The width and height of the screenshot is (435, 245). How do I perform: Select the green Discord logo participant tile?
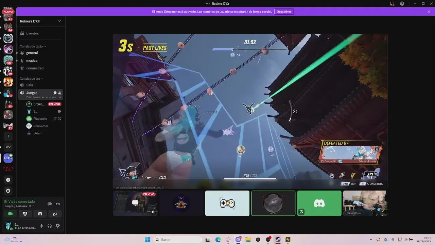click(x=319, y=203)
